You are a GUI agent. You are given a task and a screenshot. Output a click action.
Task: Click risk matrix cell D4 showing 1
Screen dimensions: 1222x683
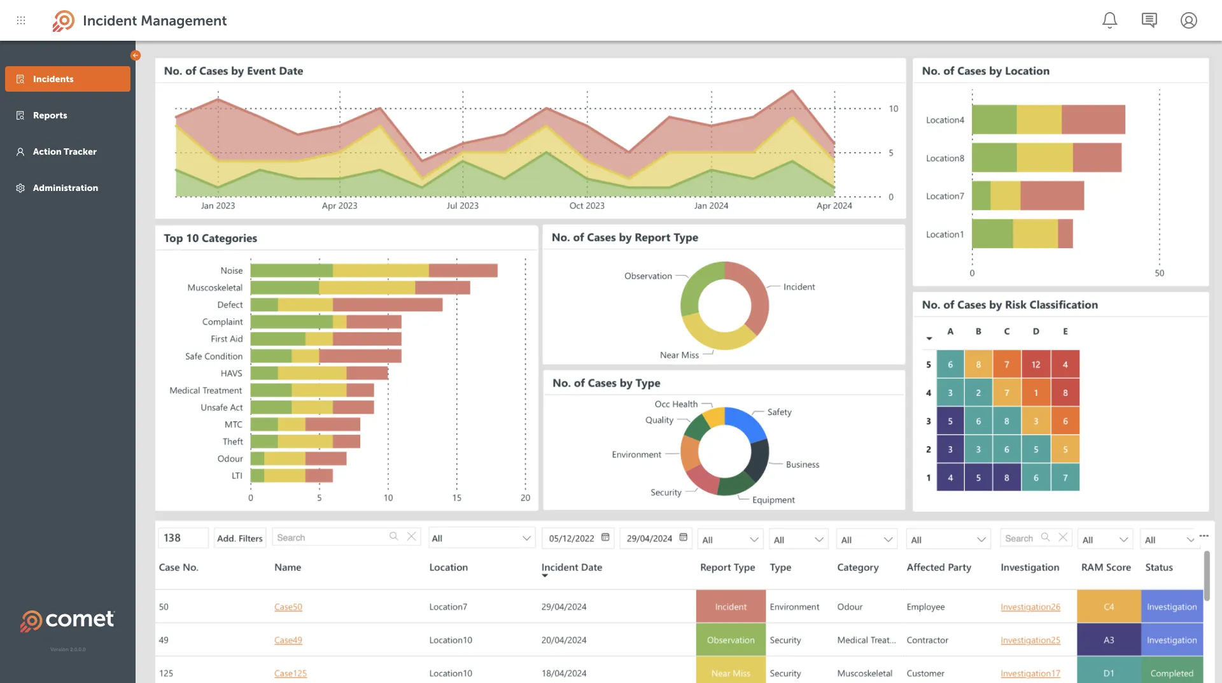click(x=1036, y=393)
